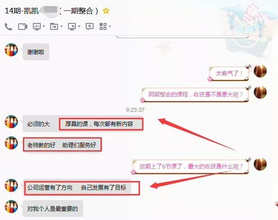
Task: Click the yellow star badge beside the chat title
Action: [x=106, y=11]
